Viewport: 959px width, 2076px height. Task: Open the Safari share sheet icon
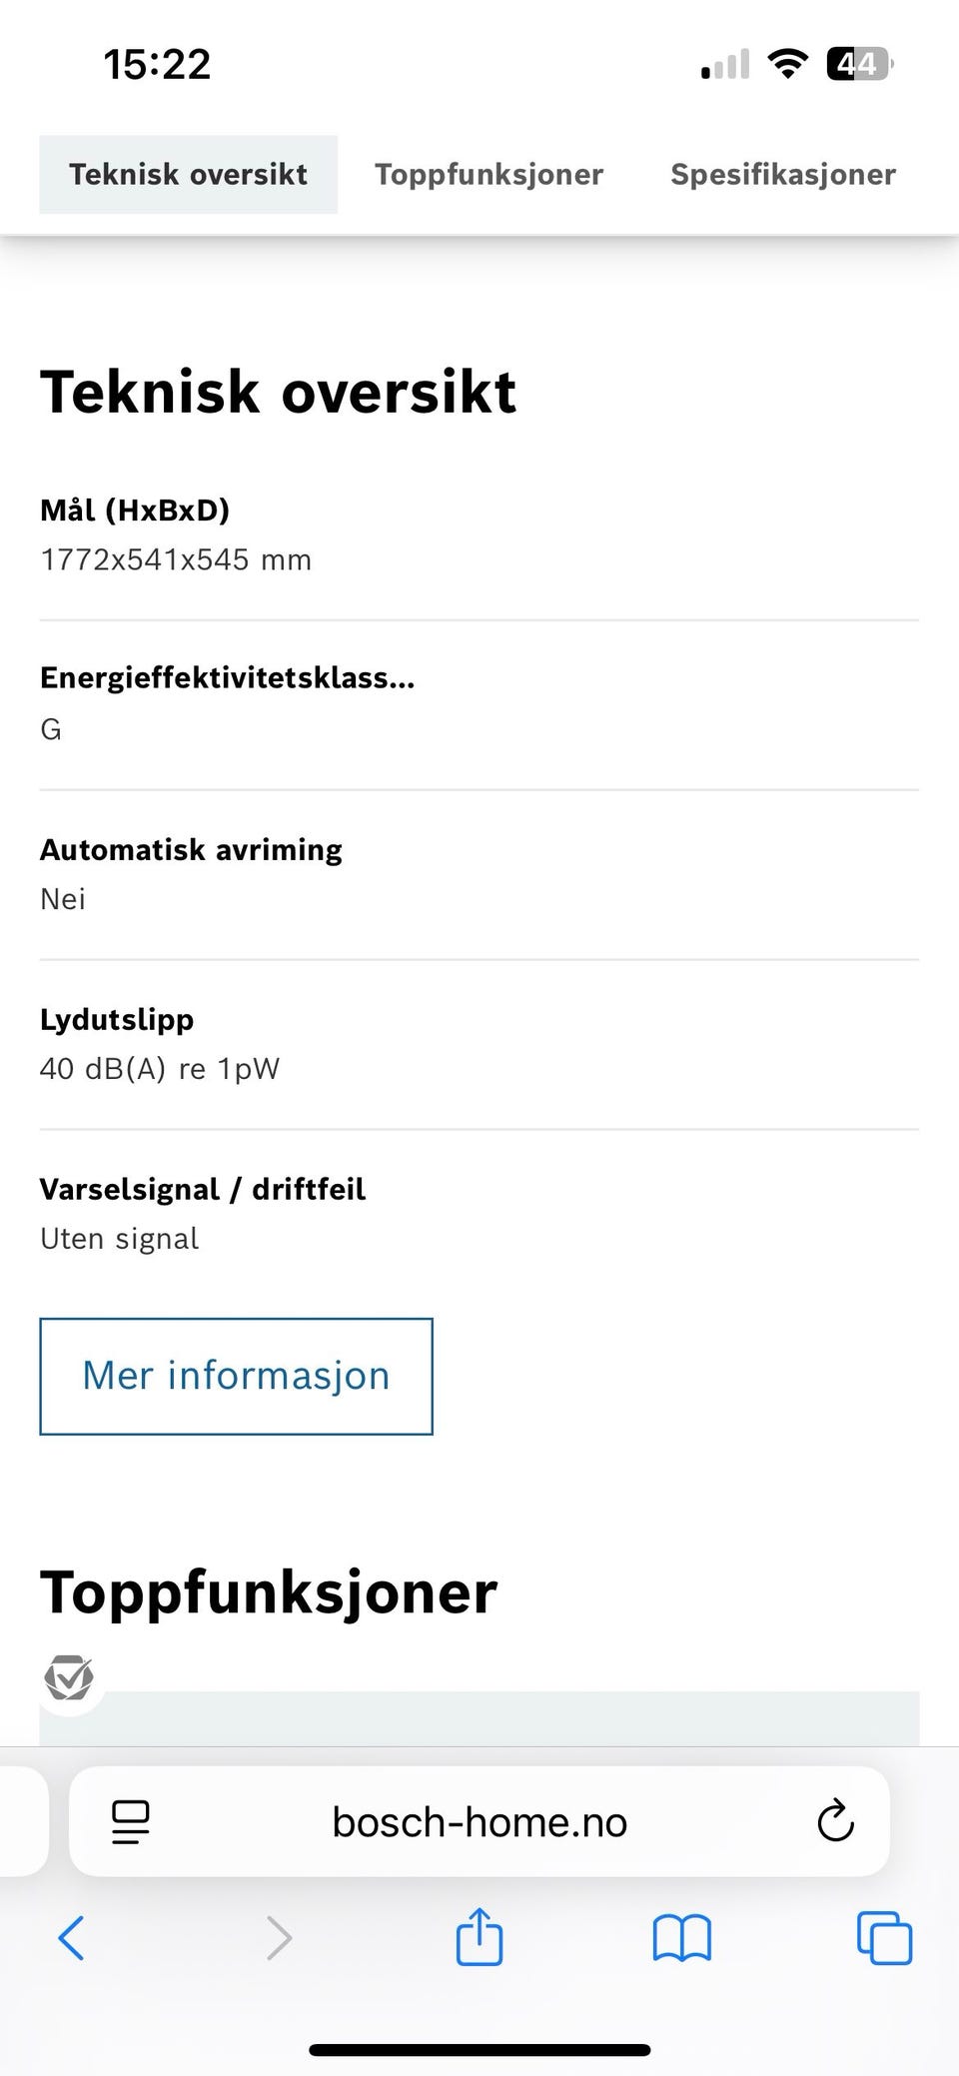pyautogui.click(x=479, y=1936)
